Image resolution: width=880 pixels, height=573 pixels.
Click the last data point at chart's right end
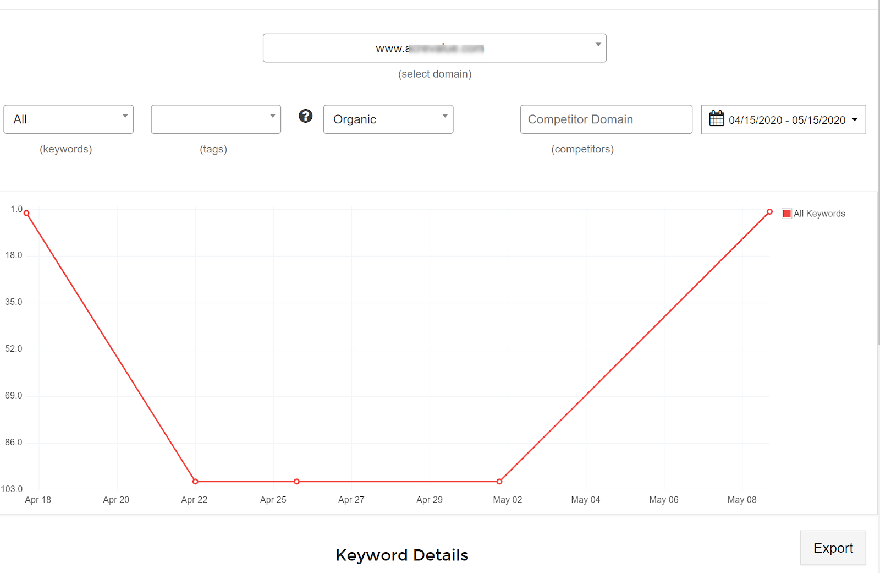point(769,212)
